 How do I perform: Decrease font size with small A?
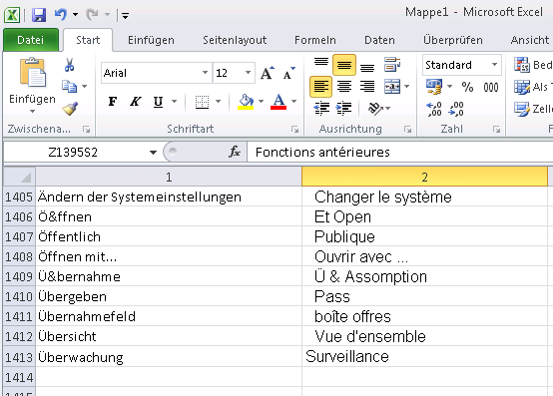pos(288,73)
